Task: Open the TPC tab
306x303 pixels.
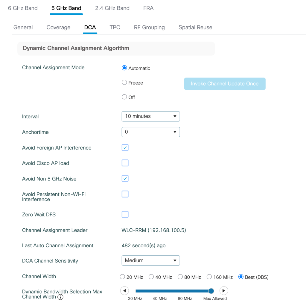Action: [115, 27]
